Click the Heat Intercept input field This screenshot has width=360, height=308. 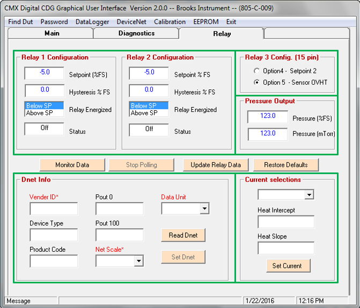286,222
